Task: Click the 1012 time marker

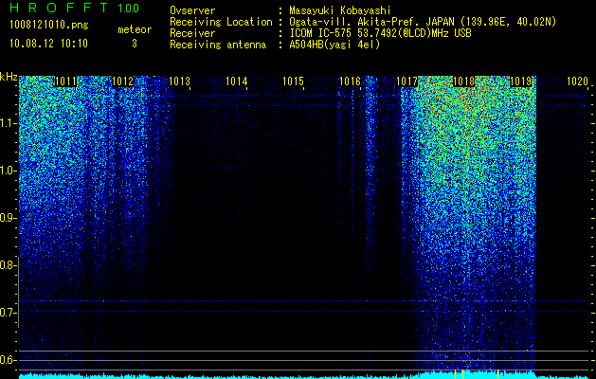Action: point(122,81)
